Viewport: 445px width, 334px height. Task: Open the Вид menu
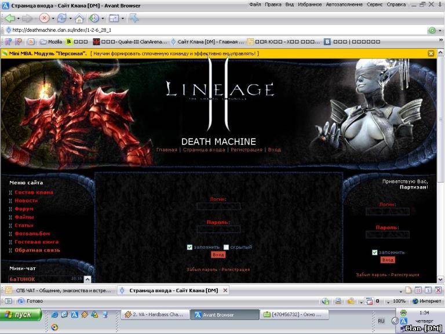[x=290, y=5]
